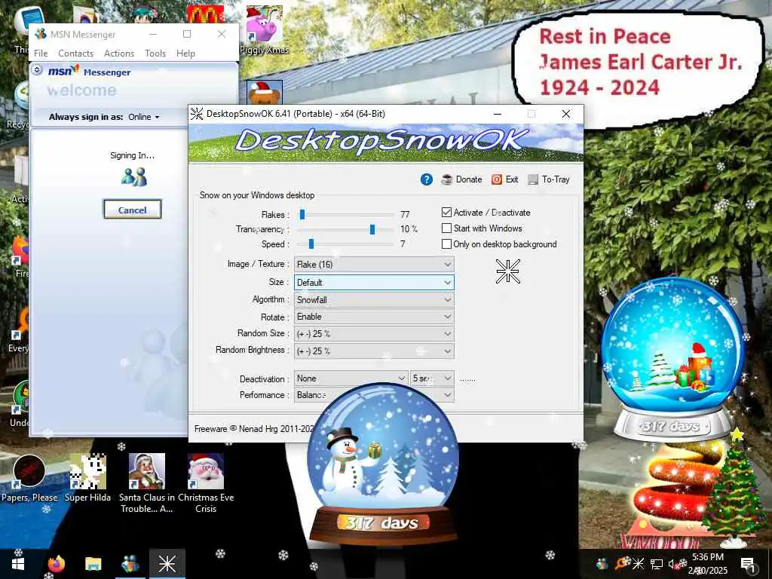Open the Random Size dropdown

374,334
